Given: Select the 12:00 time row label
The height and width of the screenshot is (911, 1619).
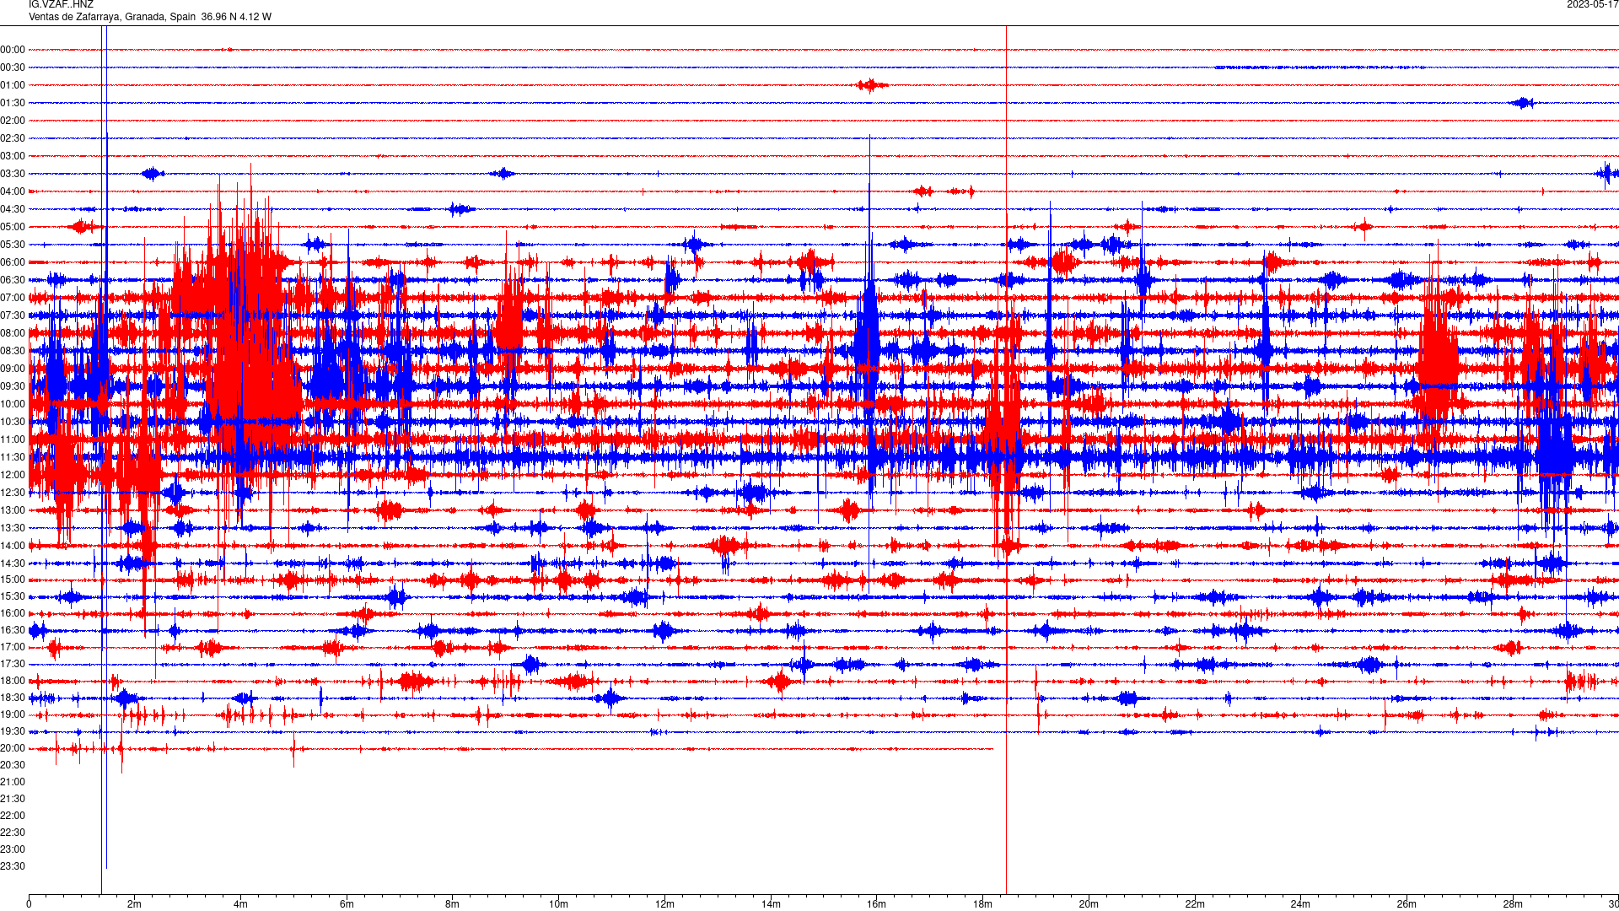Looking at the screenshot, I should point(13,475).
